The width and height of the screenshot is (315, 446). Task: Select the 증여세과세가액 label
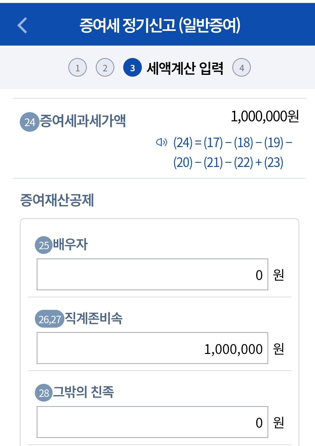83,121
